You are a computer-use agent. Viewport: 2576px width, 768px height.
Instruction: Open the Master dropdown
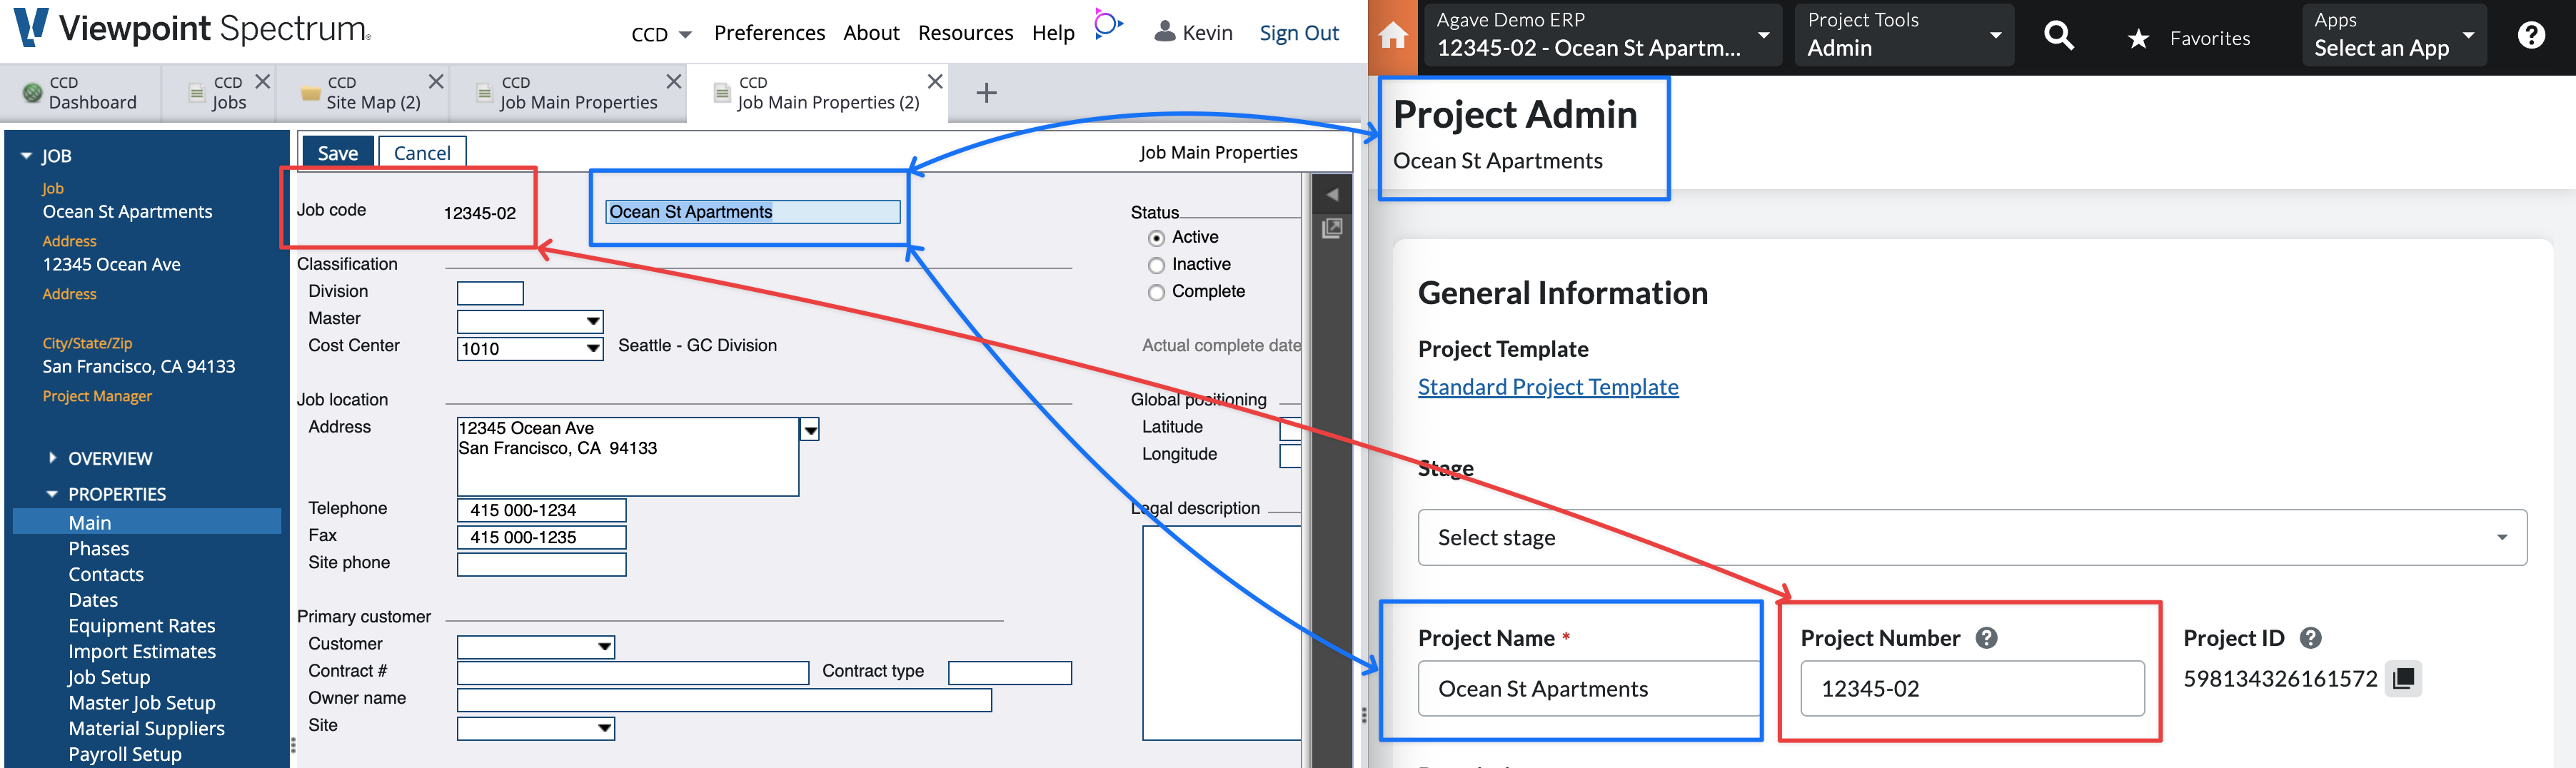click(593, 321)
